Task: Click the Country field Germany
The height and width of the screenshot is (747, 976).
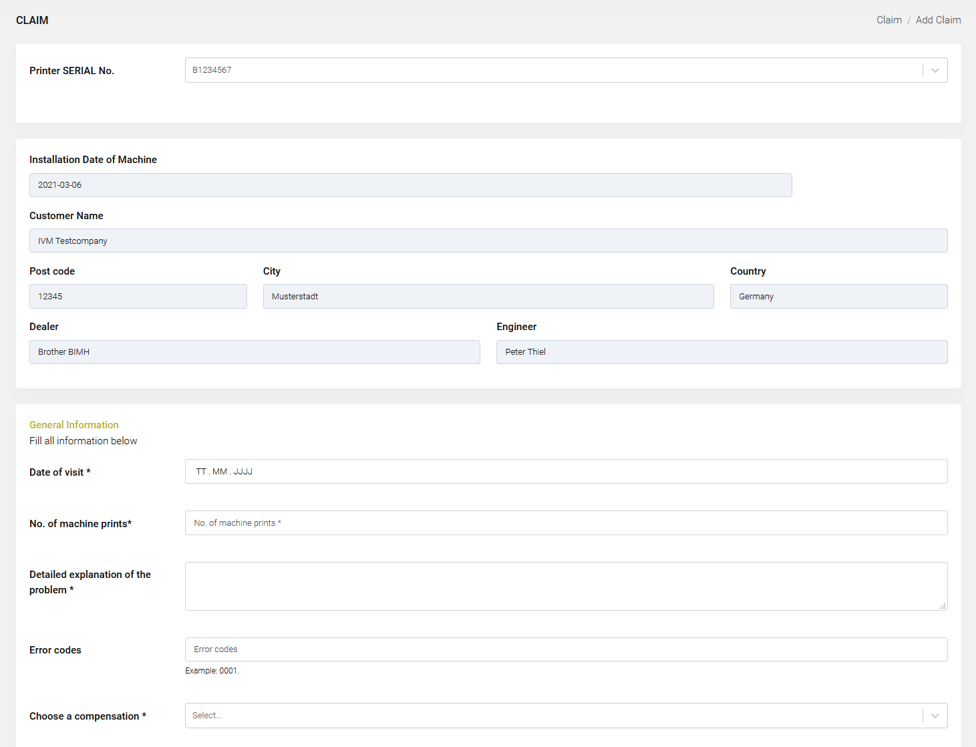Action: coord(838,297)
